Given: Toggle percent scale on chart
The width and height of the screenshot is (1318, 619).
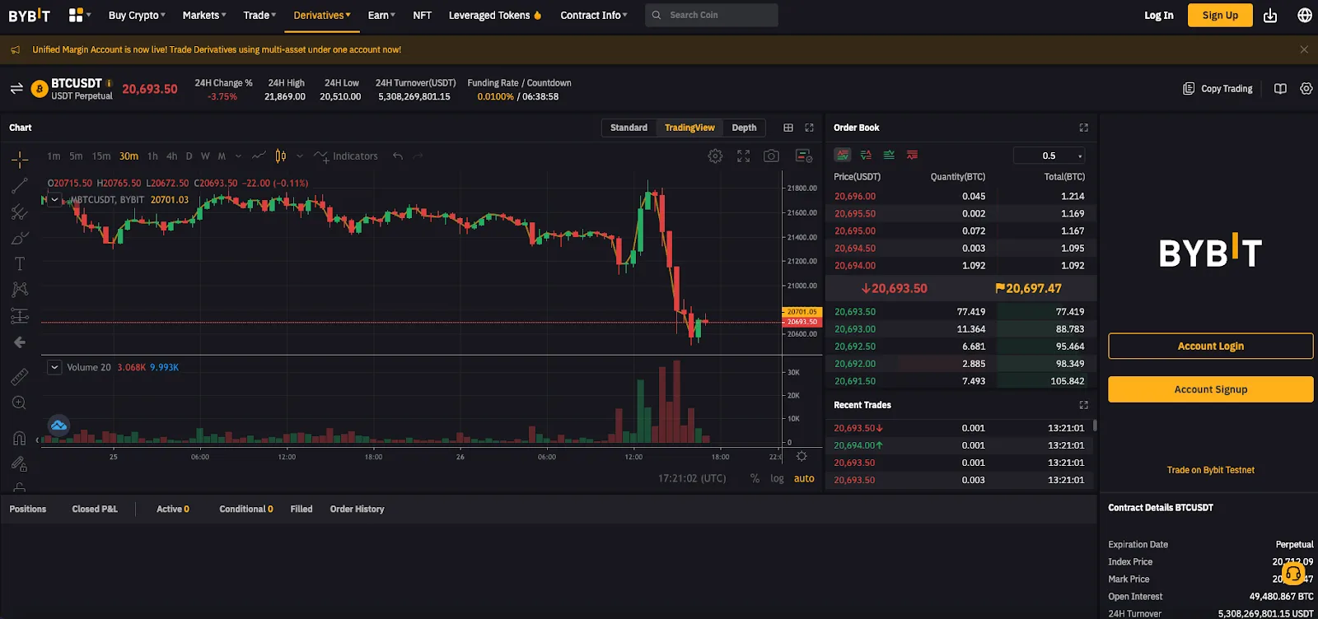Looking at the screenshot, I should (x=755, y=478).
